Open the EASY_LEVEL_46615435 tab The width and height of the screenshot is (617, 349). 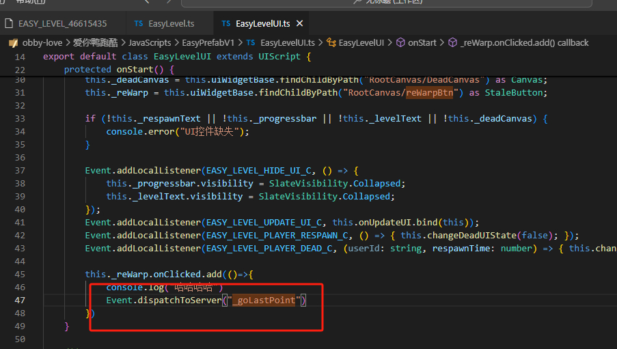click(63, 24)
